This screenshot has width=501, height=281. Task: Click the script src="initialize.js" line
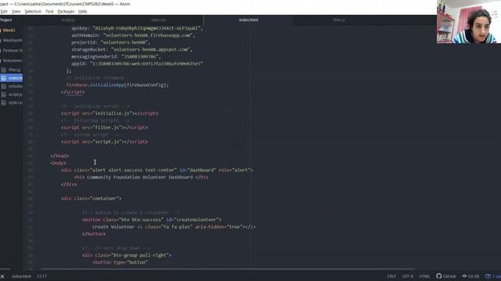coord(110,113)
